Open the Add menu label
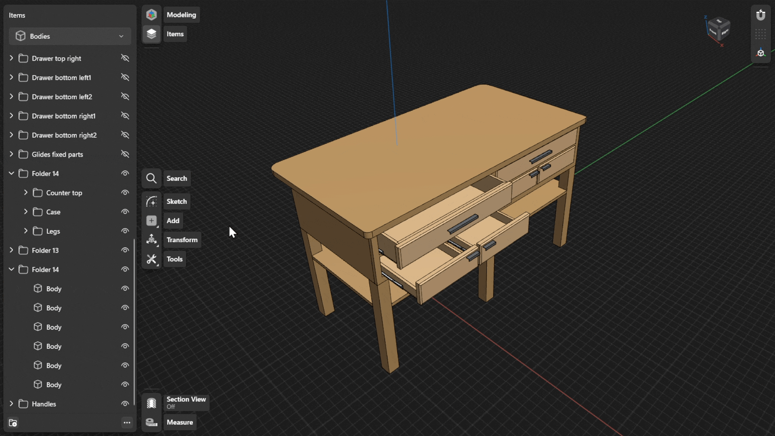Viewport: 775px width, 436px height. coord(173,220)
